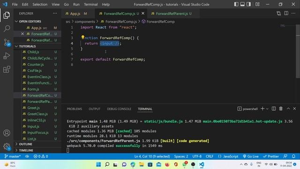Screen dimensions: 300x169
Task: Open File Explorer from the taskbar
Action: point(142,164)
